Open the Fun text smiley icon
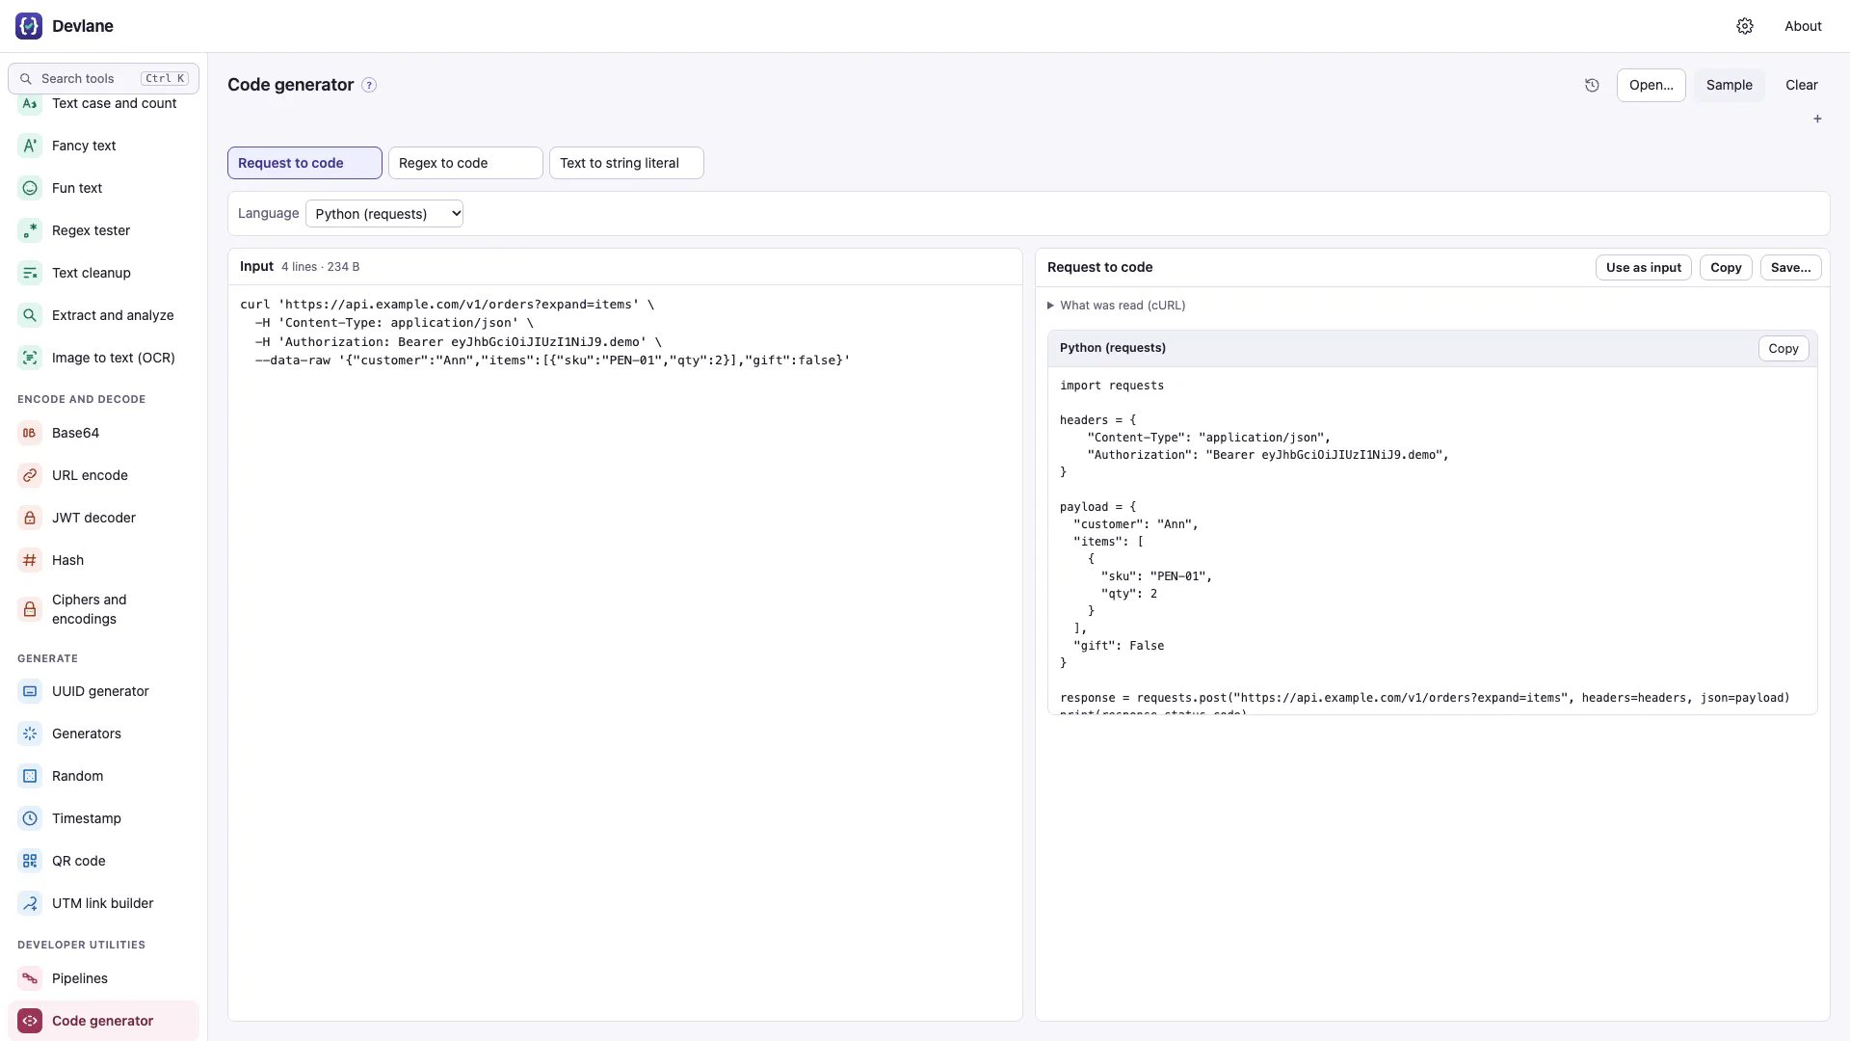 (30, 188)
